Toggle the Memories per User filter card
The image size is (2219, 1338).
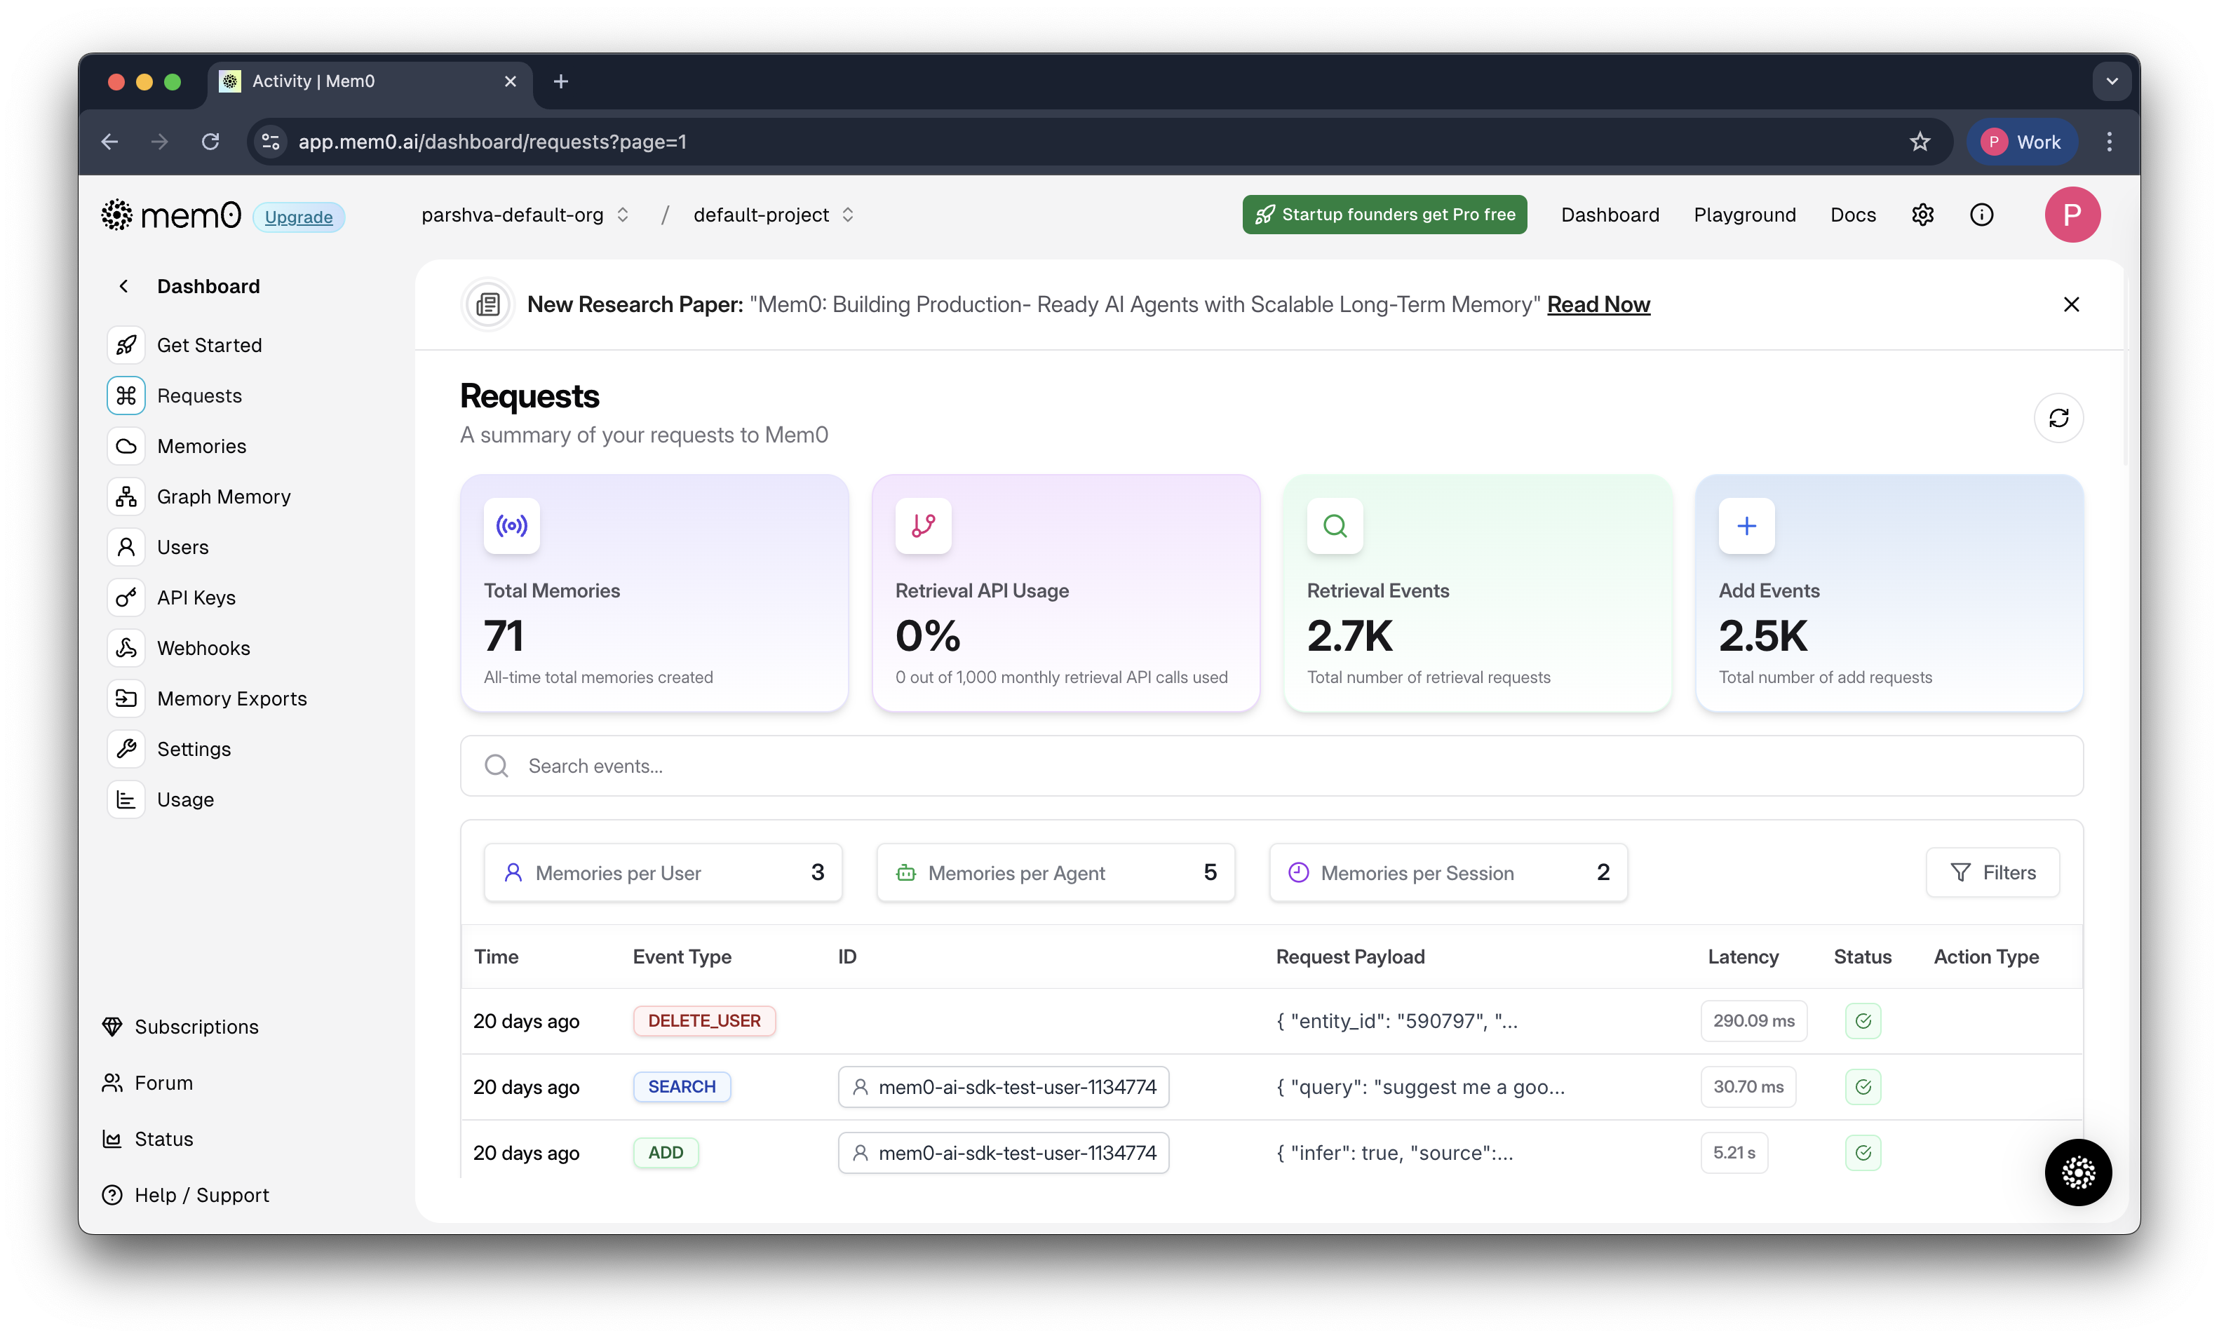click(663, 872)
